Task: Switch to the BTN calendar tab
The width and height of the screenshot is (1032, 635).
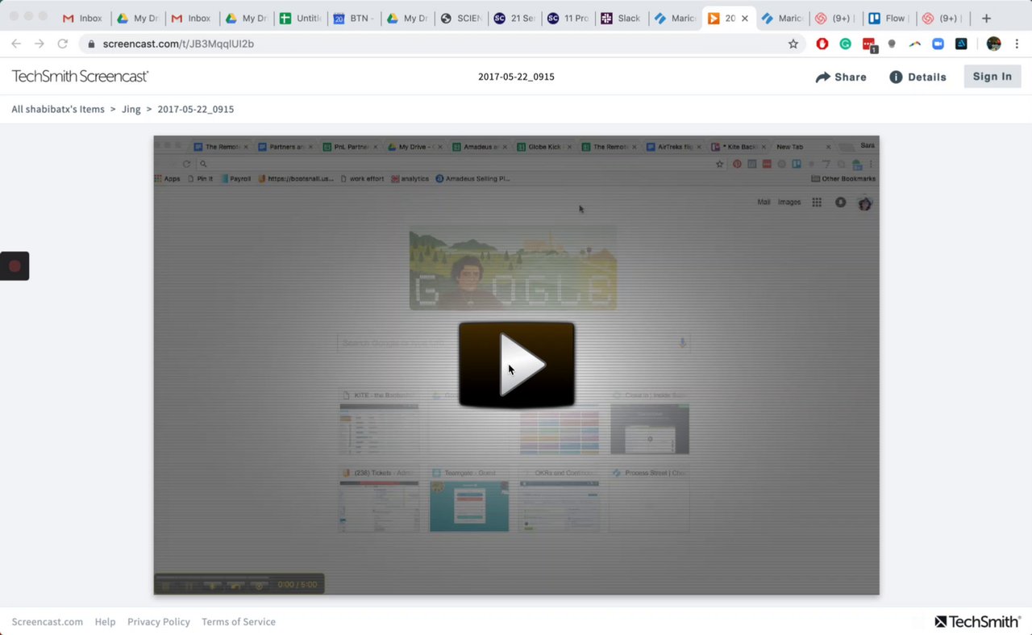Action: coord(353,18)
